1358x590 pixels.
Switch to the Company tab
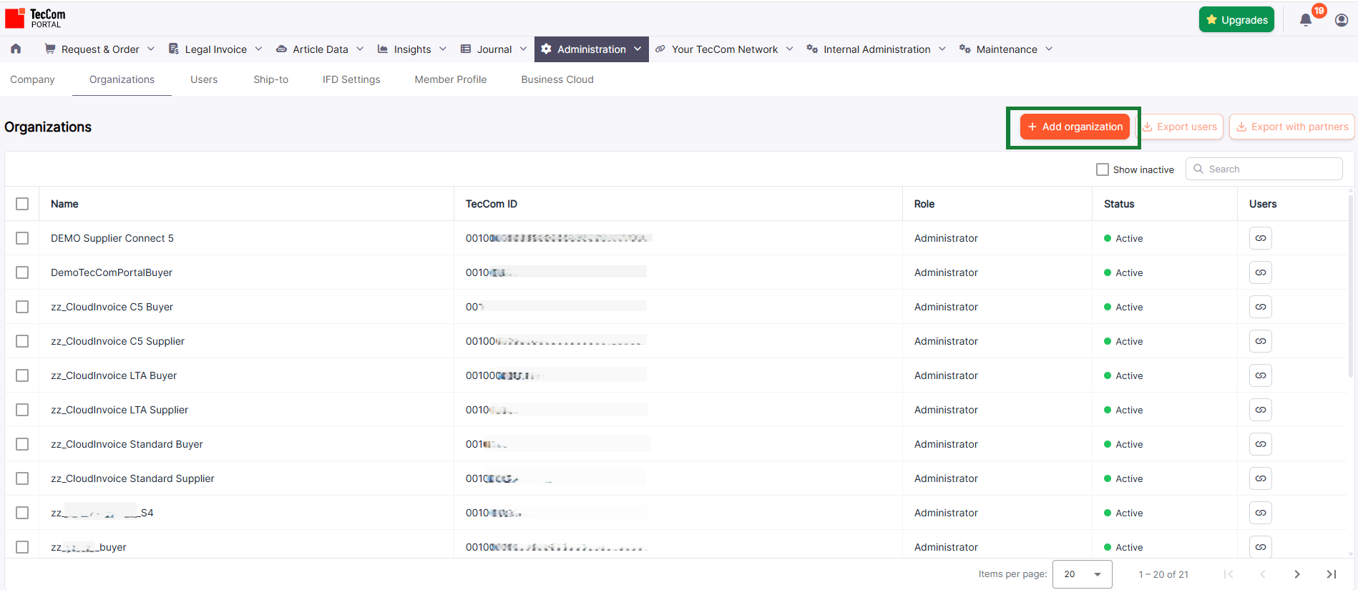[32, 79]
